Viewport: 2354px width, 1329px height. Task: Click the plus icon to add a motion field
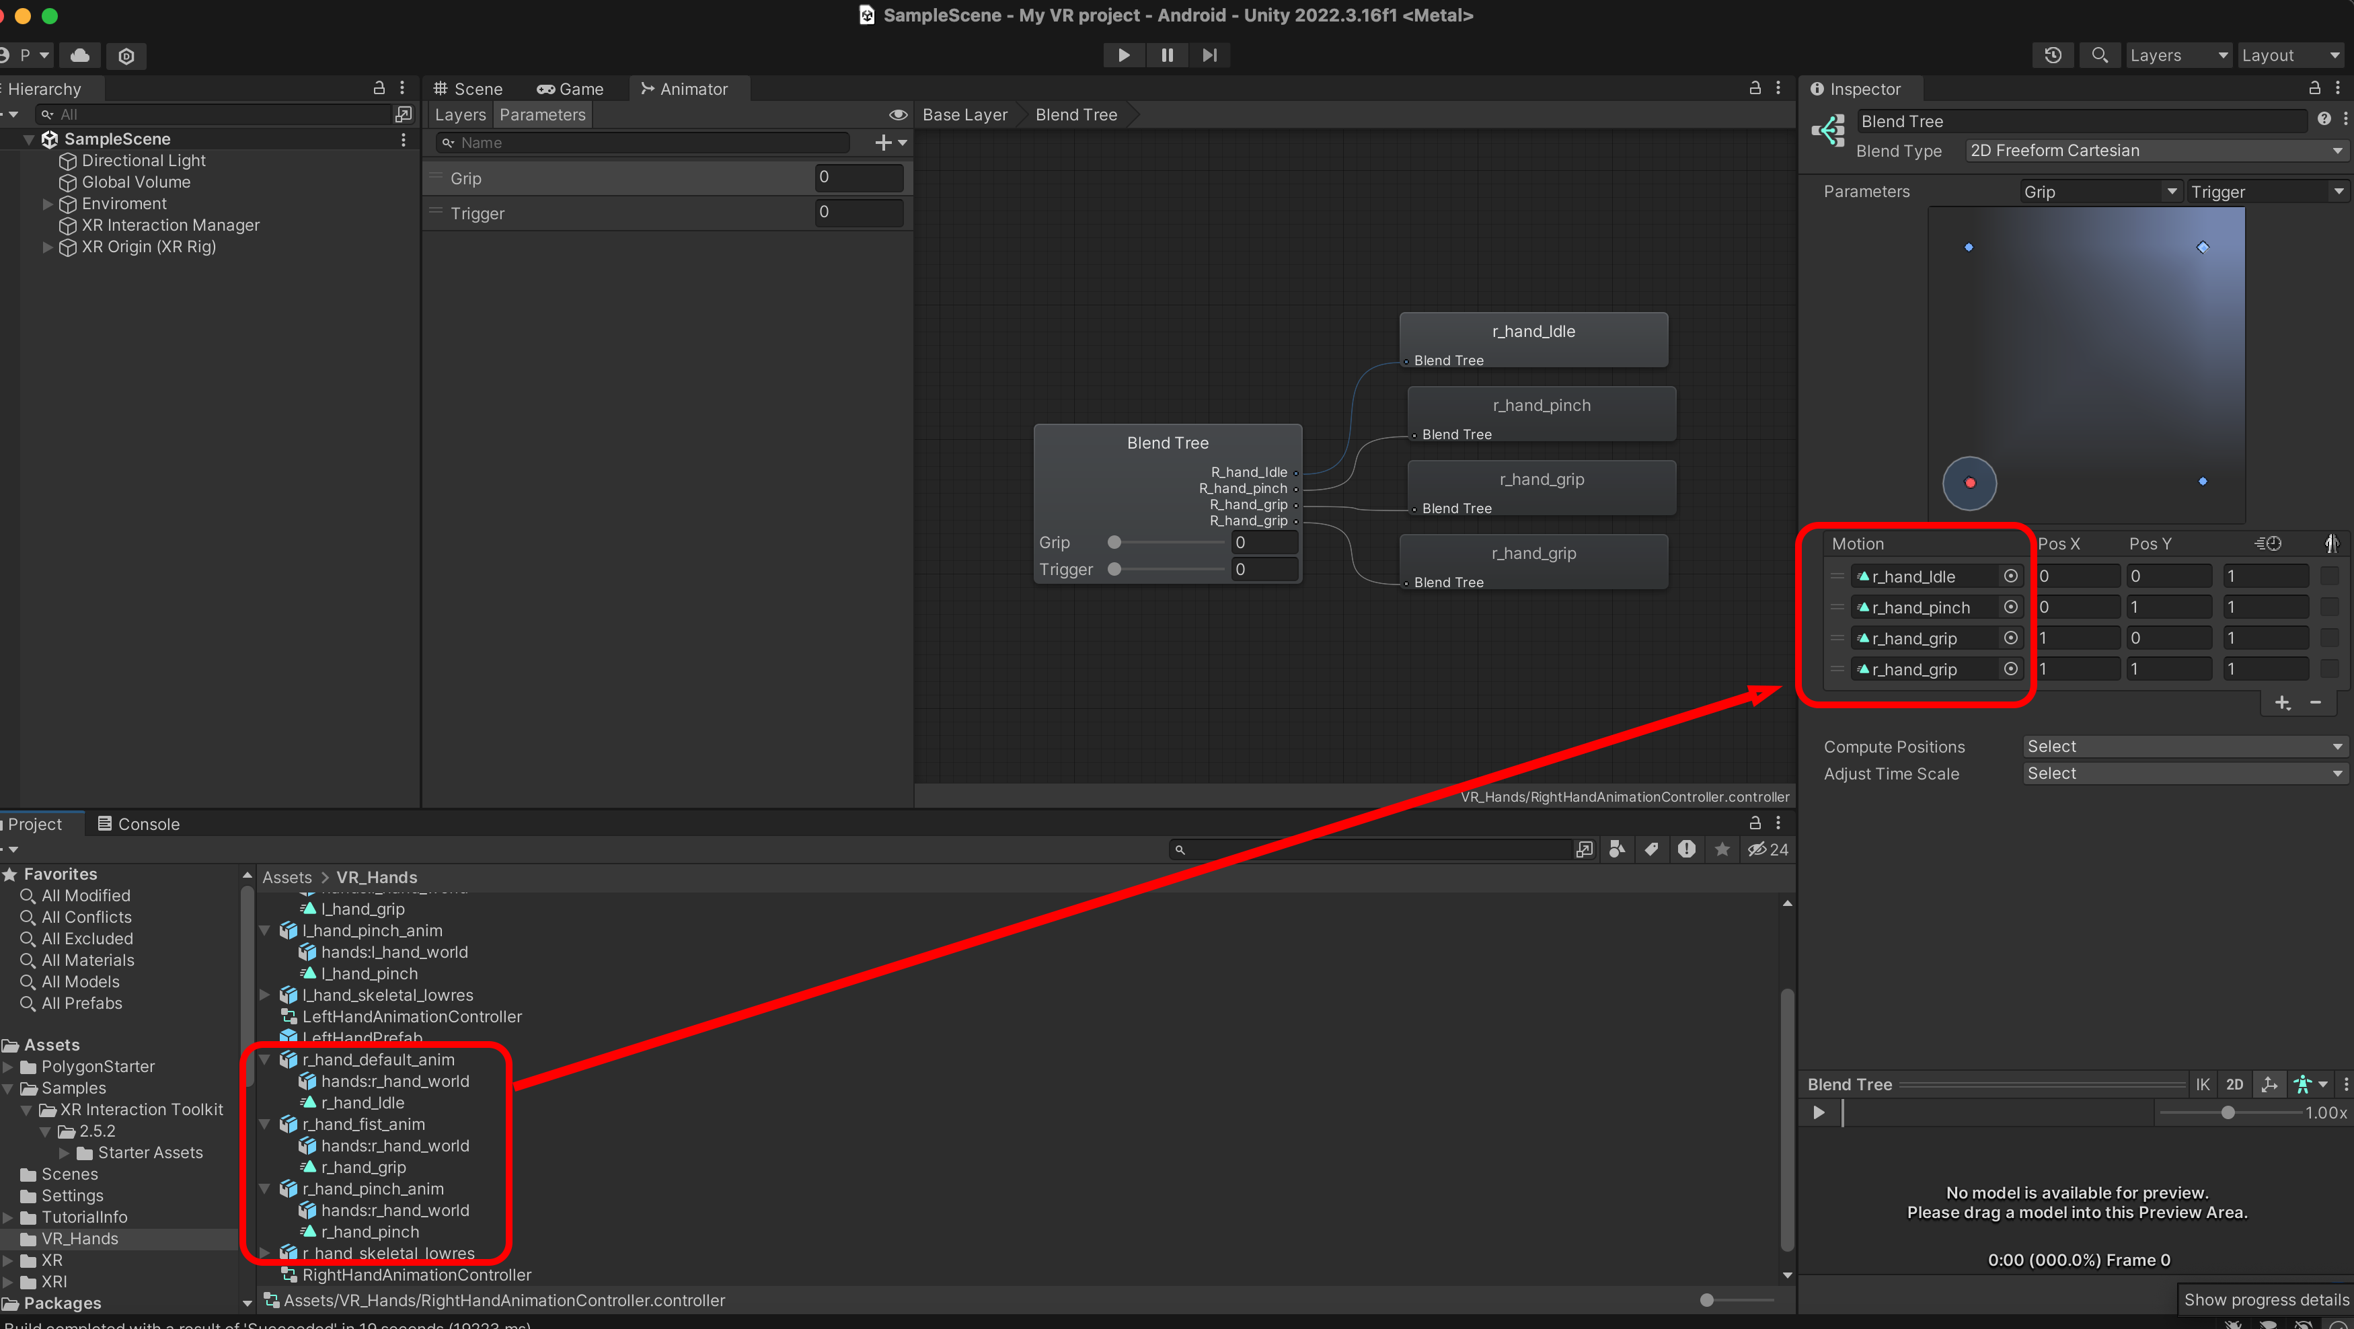pos(2283,702)
